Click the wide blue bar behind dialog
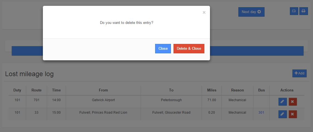The image size is (313, 132). [x=256, y=51]
